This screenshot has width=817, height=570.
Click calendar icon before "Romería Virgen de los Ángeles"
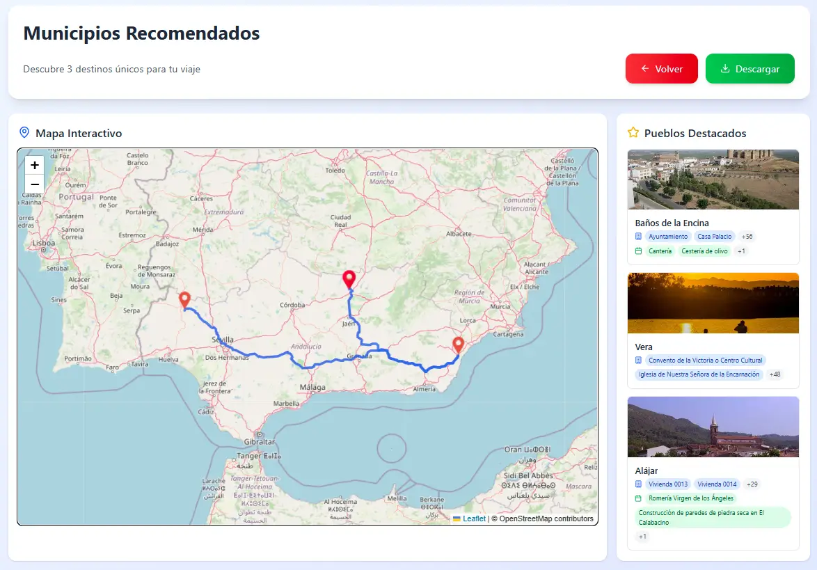coord(640,498)
